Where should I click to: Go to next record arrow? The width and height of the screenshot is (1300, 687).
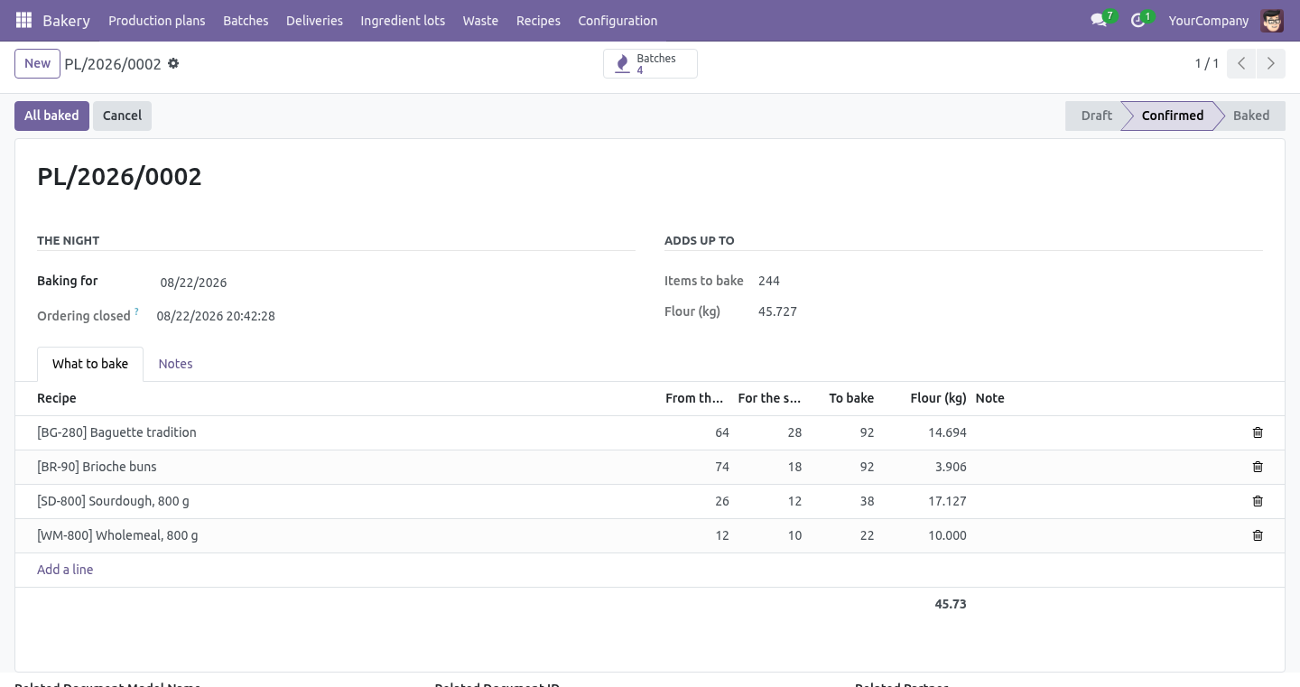click(1270, 63)
